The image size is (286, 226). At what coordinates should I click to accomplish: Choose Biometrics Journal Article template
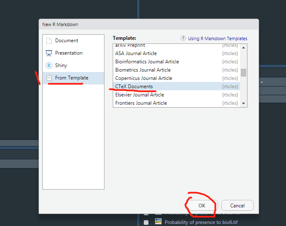click(177, 70)
